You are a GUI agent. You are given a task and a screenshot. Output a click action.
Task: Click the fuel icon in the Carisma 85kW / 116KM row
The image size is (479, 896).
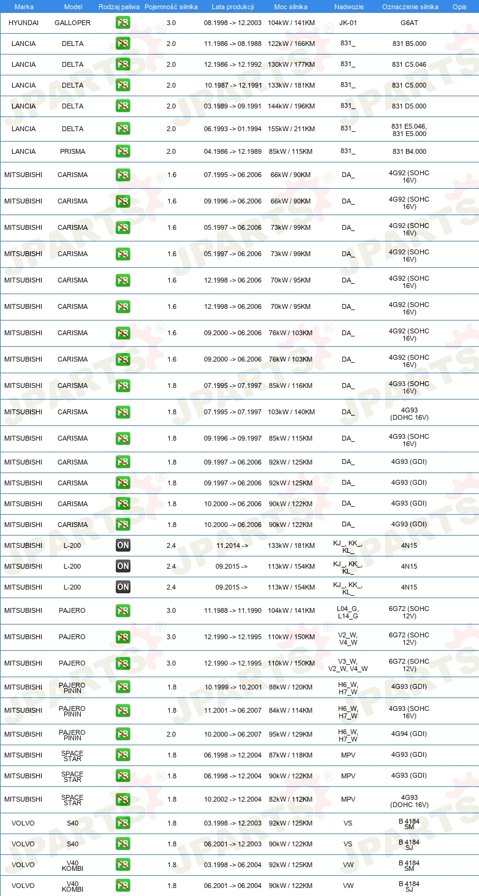[123, 385]
